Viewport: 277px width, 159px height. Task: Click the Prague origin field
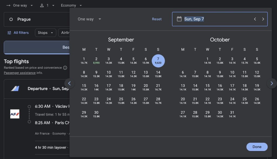click(37, 19)
